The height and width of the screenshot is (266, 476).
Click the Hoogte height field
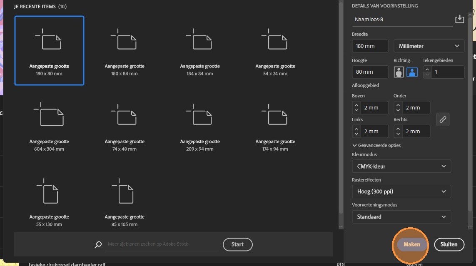(370, 72)
